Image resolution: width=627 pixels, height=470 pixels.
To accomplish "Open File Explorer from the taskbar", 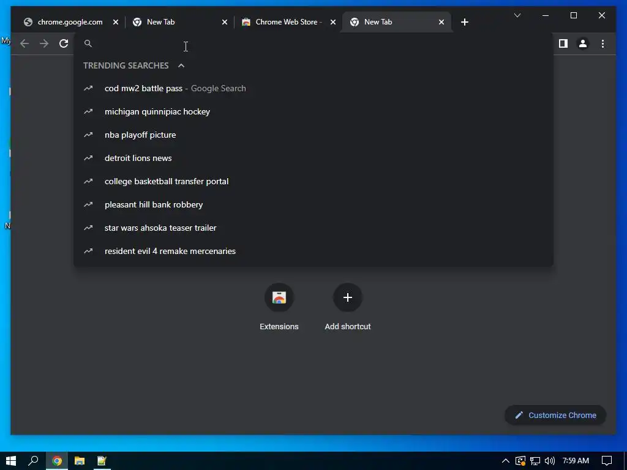I will tap(80, 461).
